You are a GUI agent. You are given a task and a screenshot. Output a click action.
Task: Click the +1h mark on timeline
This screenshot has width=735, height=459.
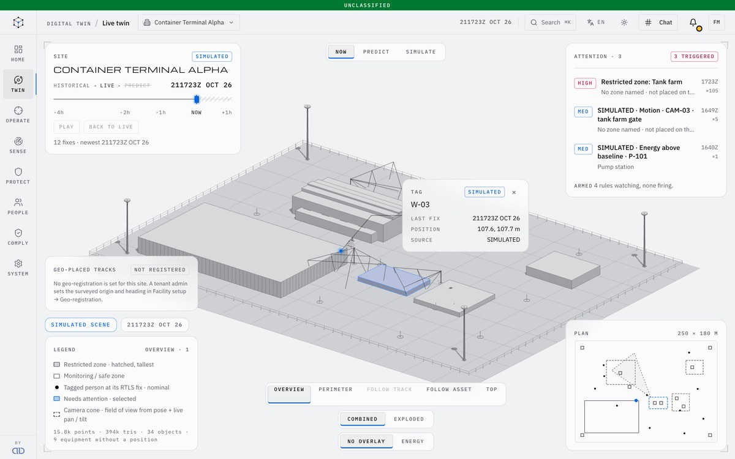click(x=227, y=113)
